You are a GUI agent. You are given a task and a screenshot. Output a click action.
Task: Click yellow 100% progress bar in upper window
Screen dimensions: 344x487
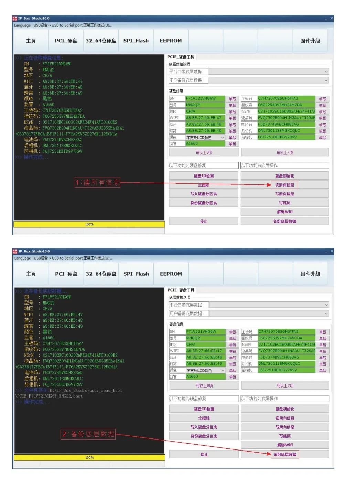point(89,224)
